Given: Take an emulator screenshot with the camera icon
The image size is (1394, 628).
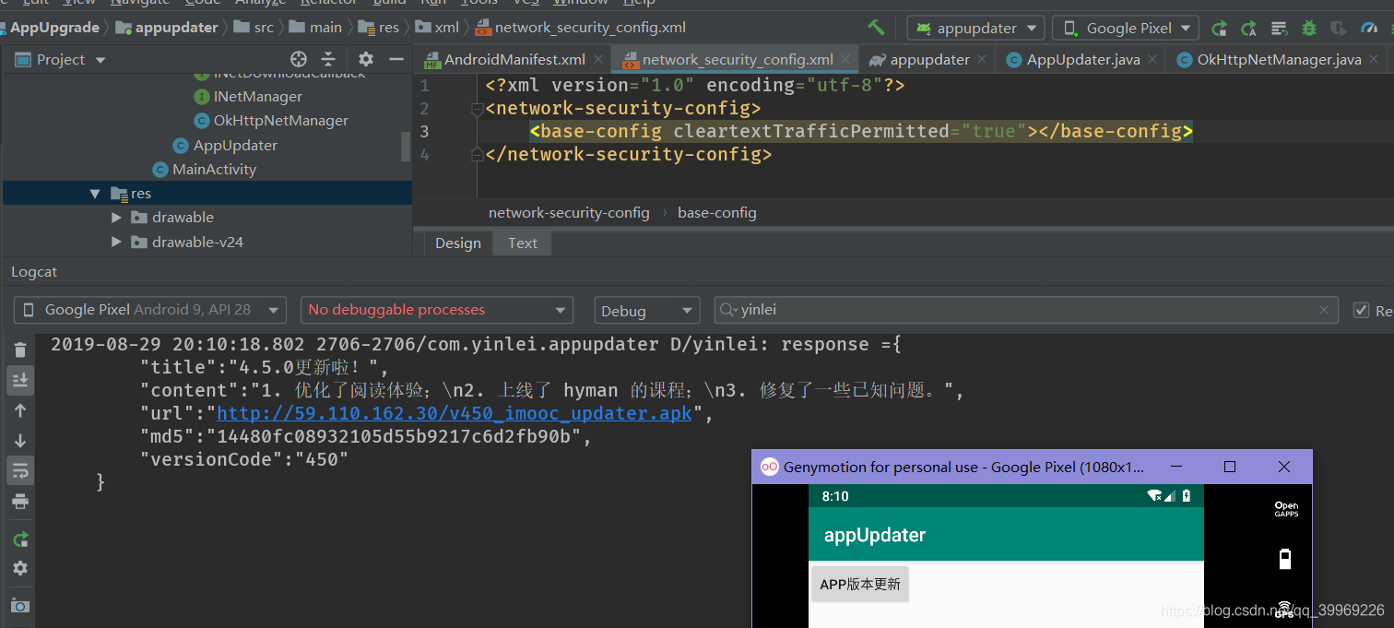Looking at the screenshot, I should 20,605.
